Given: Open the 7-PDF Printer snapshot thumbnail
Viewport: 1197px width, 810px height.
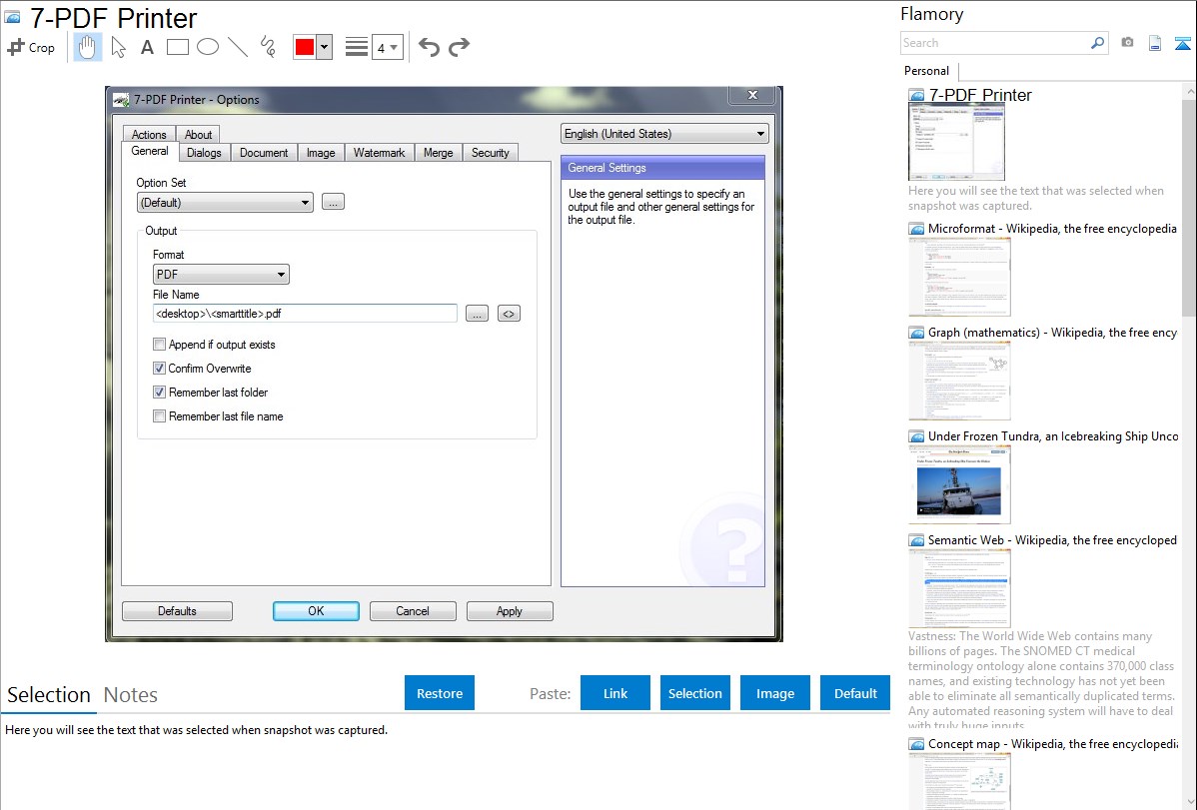Looking at the screenshot, I should (x=956, y=142).
